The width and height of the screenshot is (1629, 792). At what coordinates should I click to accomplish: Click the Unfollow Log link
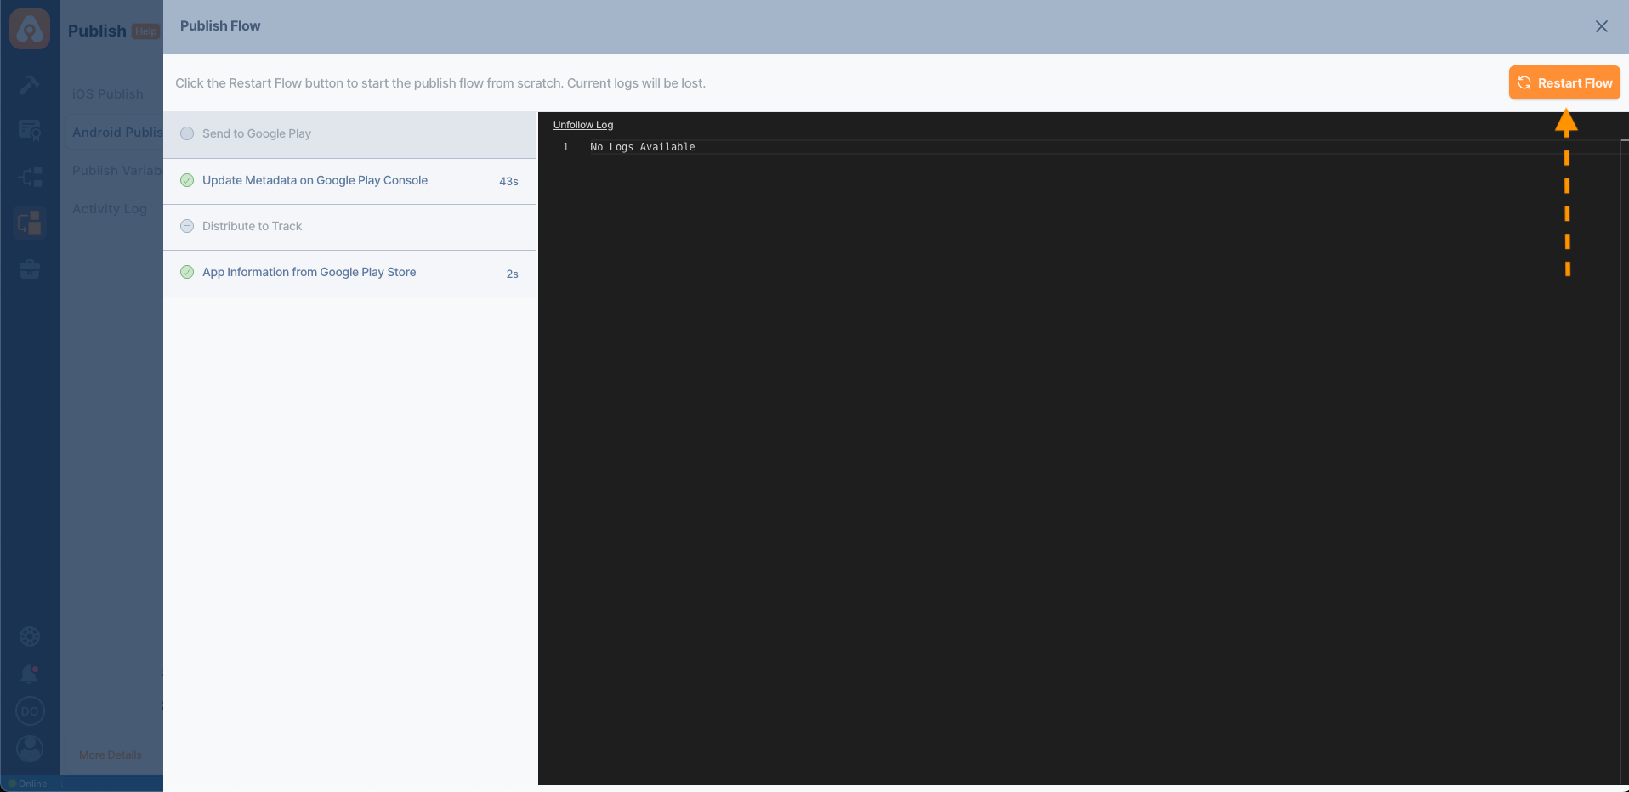pyautogui.click(x=582, y=125)
